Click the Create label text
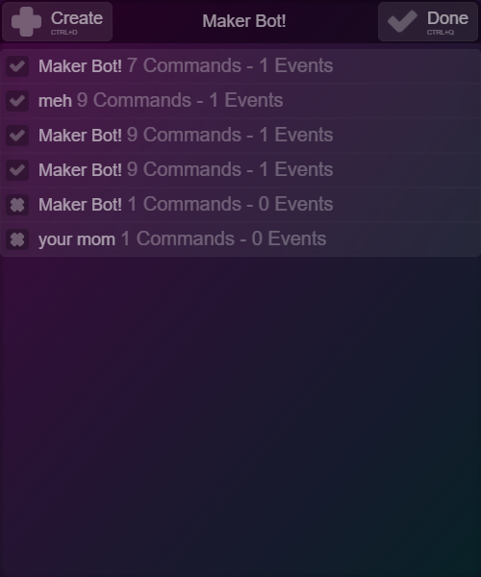 click(77, 18)
